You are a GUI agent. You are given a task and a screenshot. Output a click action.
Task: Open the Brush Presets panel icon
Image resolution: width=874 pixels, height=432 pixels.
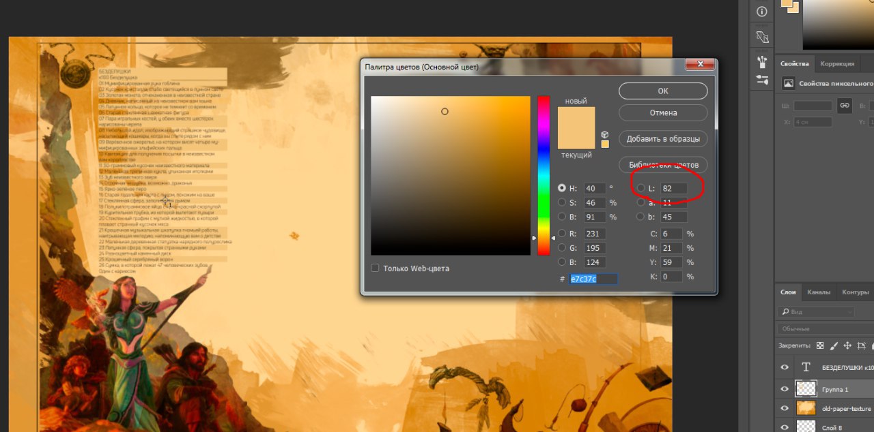point(763,62)
